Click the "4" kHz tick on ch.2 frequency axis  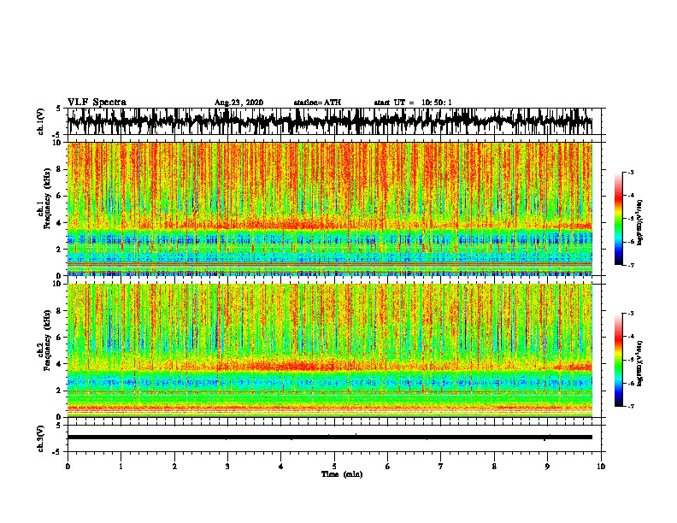(x=61, y=364)
